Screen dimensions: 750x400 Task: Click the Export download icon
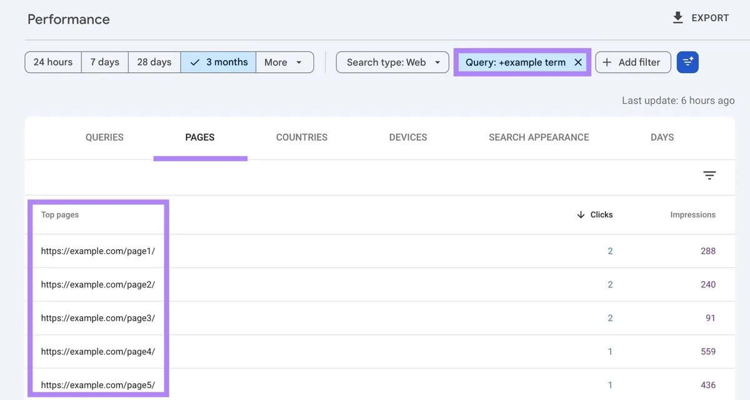677,18
